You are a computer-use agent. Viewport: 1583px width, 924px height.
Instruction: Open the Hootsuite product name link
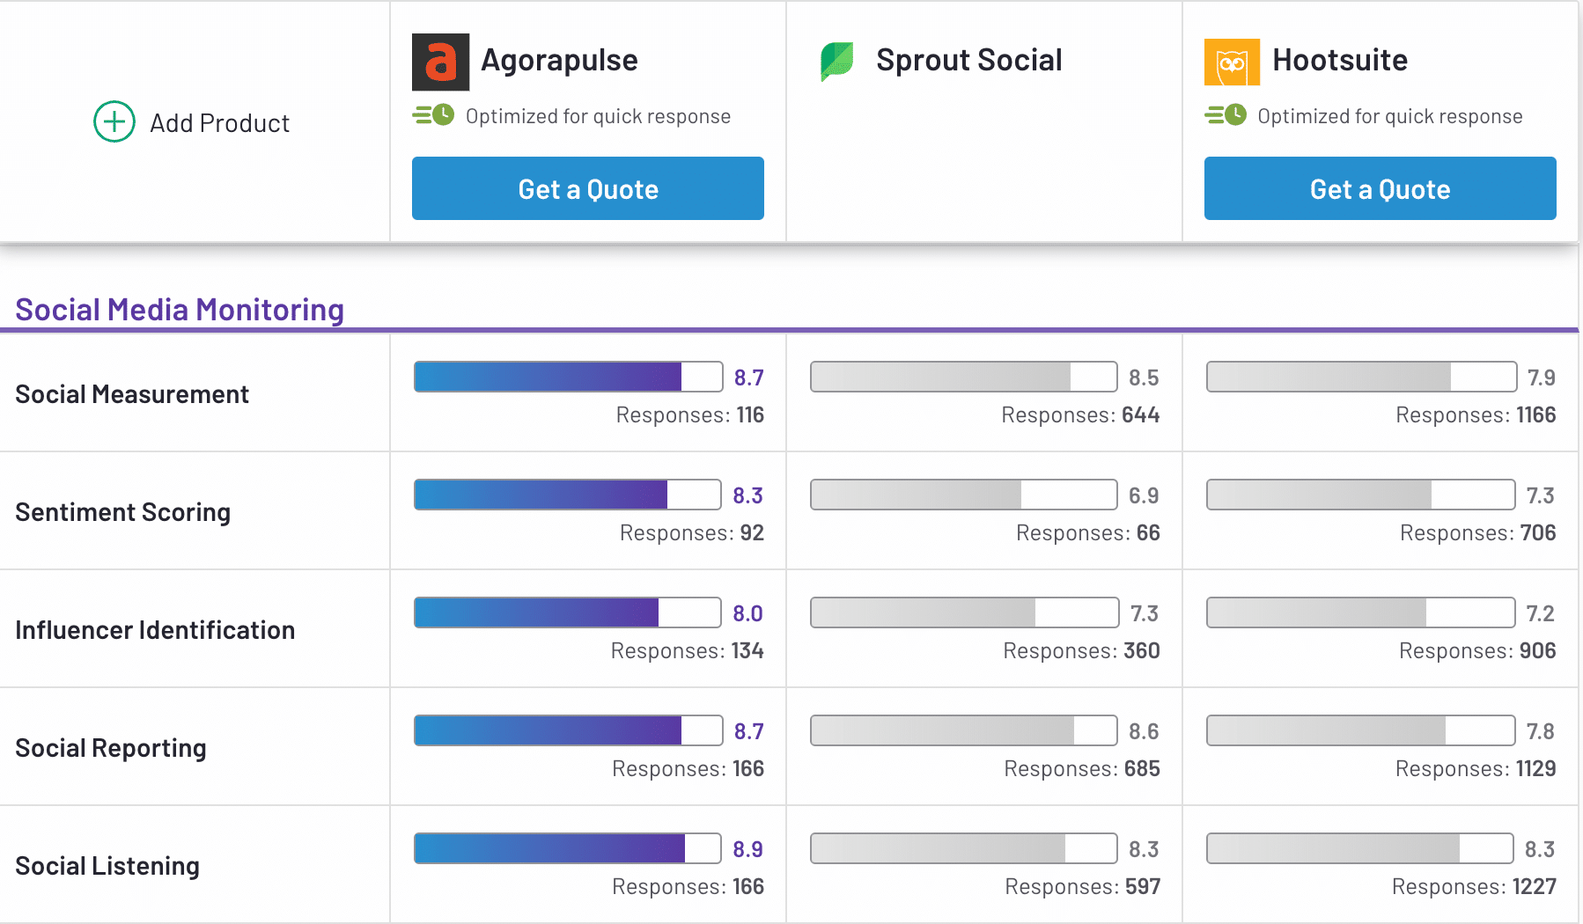pos(1340,60)
